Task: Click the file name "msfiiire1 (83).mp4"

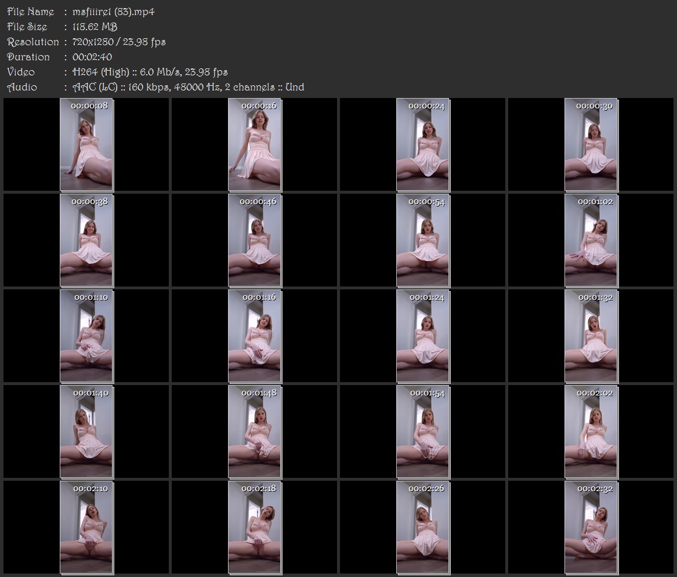Action: (114, 12)
